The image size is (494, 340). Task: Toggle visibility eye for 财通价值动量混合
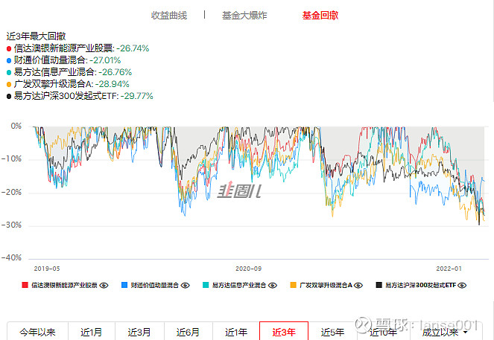coord(186,285)
